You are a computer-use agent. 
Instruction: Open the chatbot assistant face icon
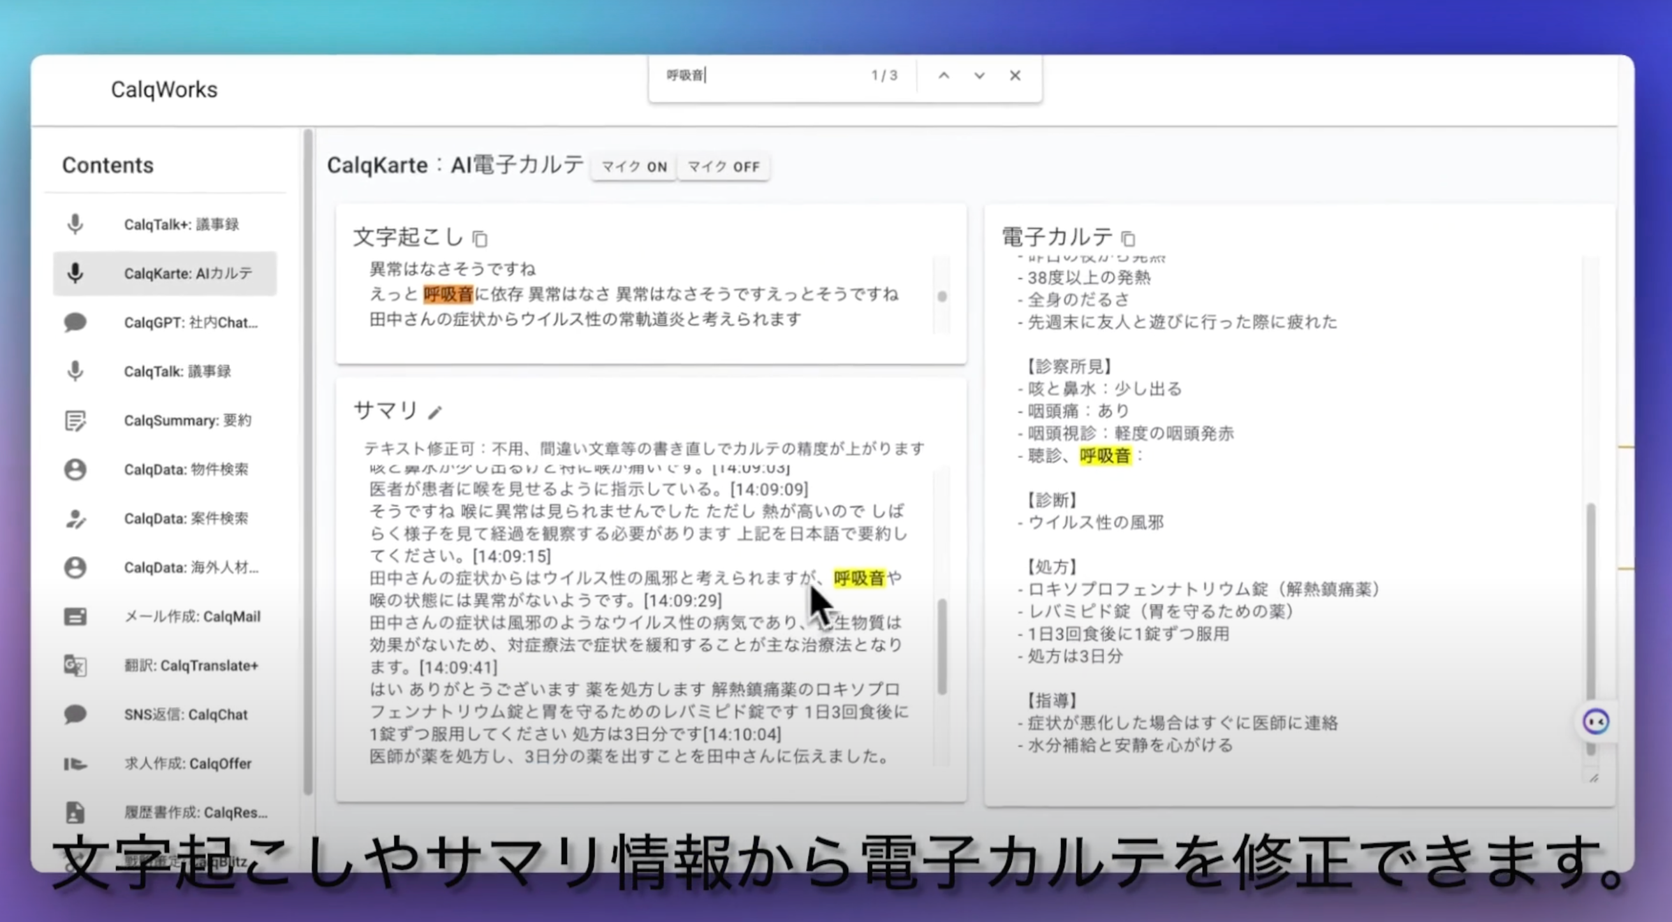pos(1595,722)
